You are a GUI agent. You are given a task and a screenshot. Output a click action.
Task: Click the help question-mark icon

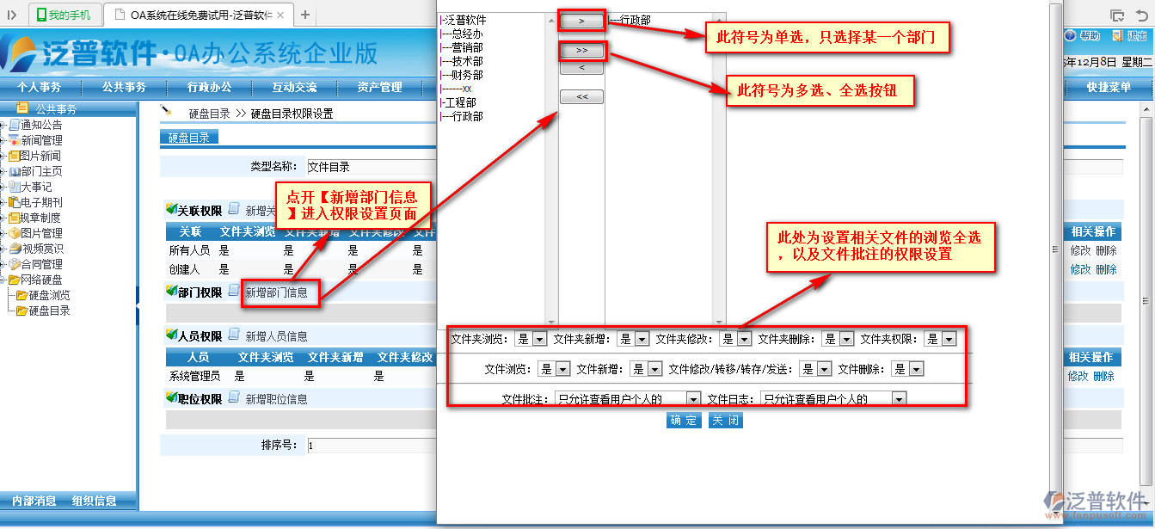tap(1070, 36)
